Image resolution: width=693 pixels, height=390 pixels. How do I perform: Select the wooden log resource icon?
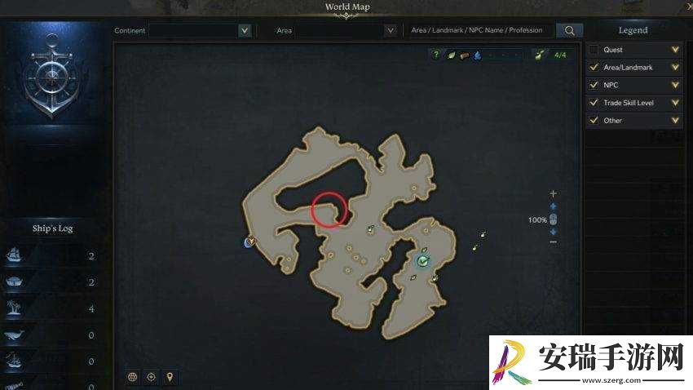pyautogui.click(x=464, y=55)
